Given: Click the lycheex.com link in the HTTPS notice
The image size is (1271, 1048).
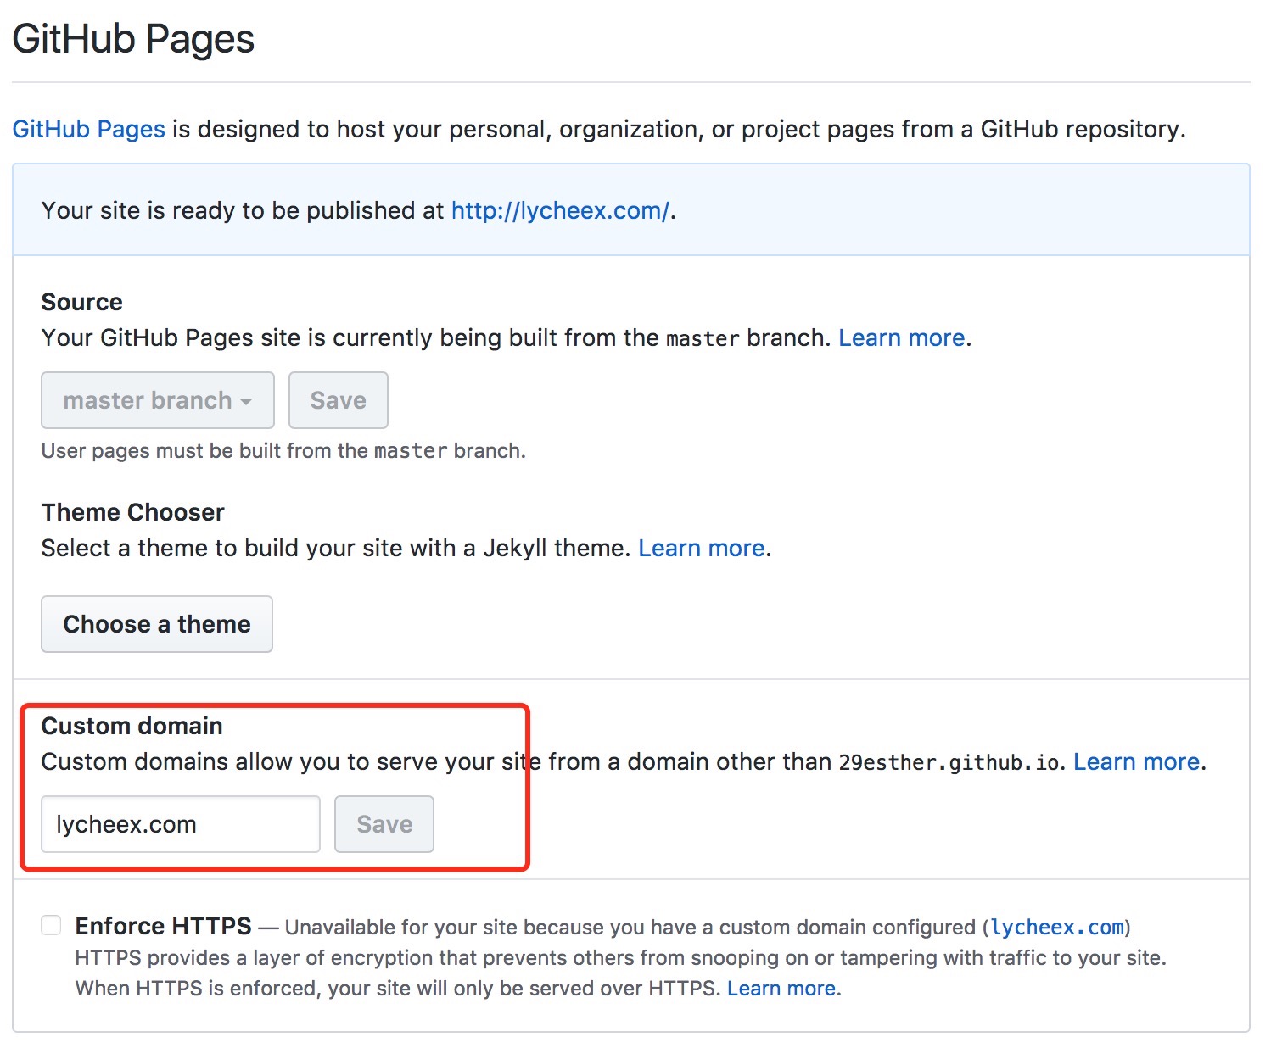Looking at the screenshot, I should (1057, 927).
